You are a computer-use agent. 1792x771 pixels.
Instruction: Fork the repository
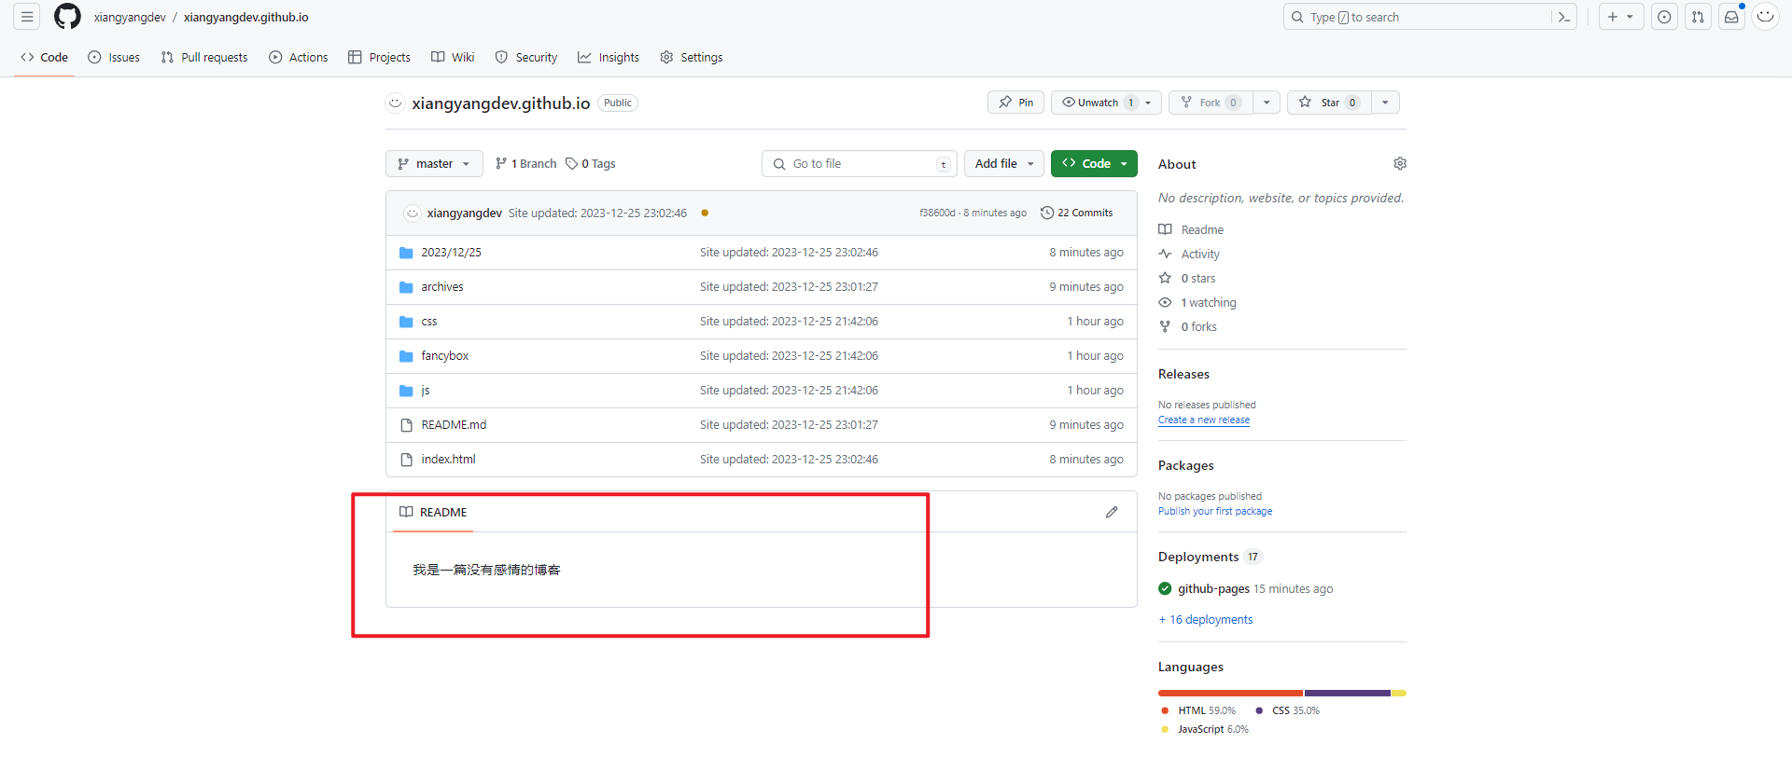pyautogui.click(x=1211, y=103)
